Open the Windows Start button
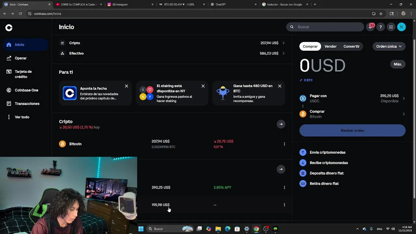This screenshot has height=234, width=416. (141, 229)
